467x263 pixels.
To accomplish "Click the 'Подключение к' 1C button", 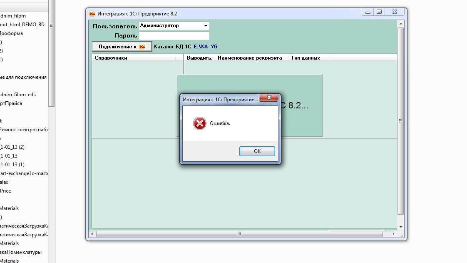I will point(122,47).
